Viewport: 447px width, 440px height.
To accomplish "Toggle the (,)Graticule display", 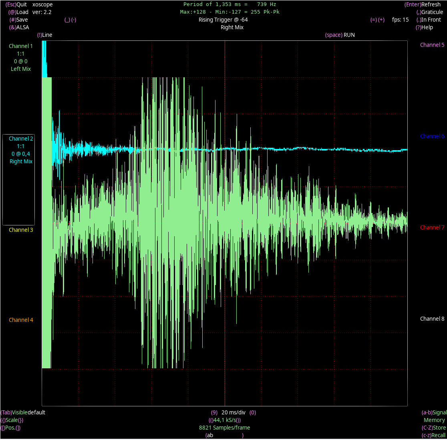I will point(430,12).
